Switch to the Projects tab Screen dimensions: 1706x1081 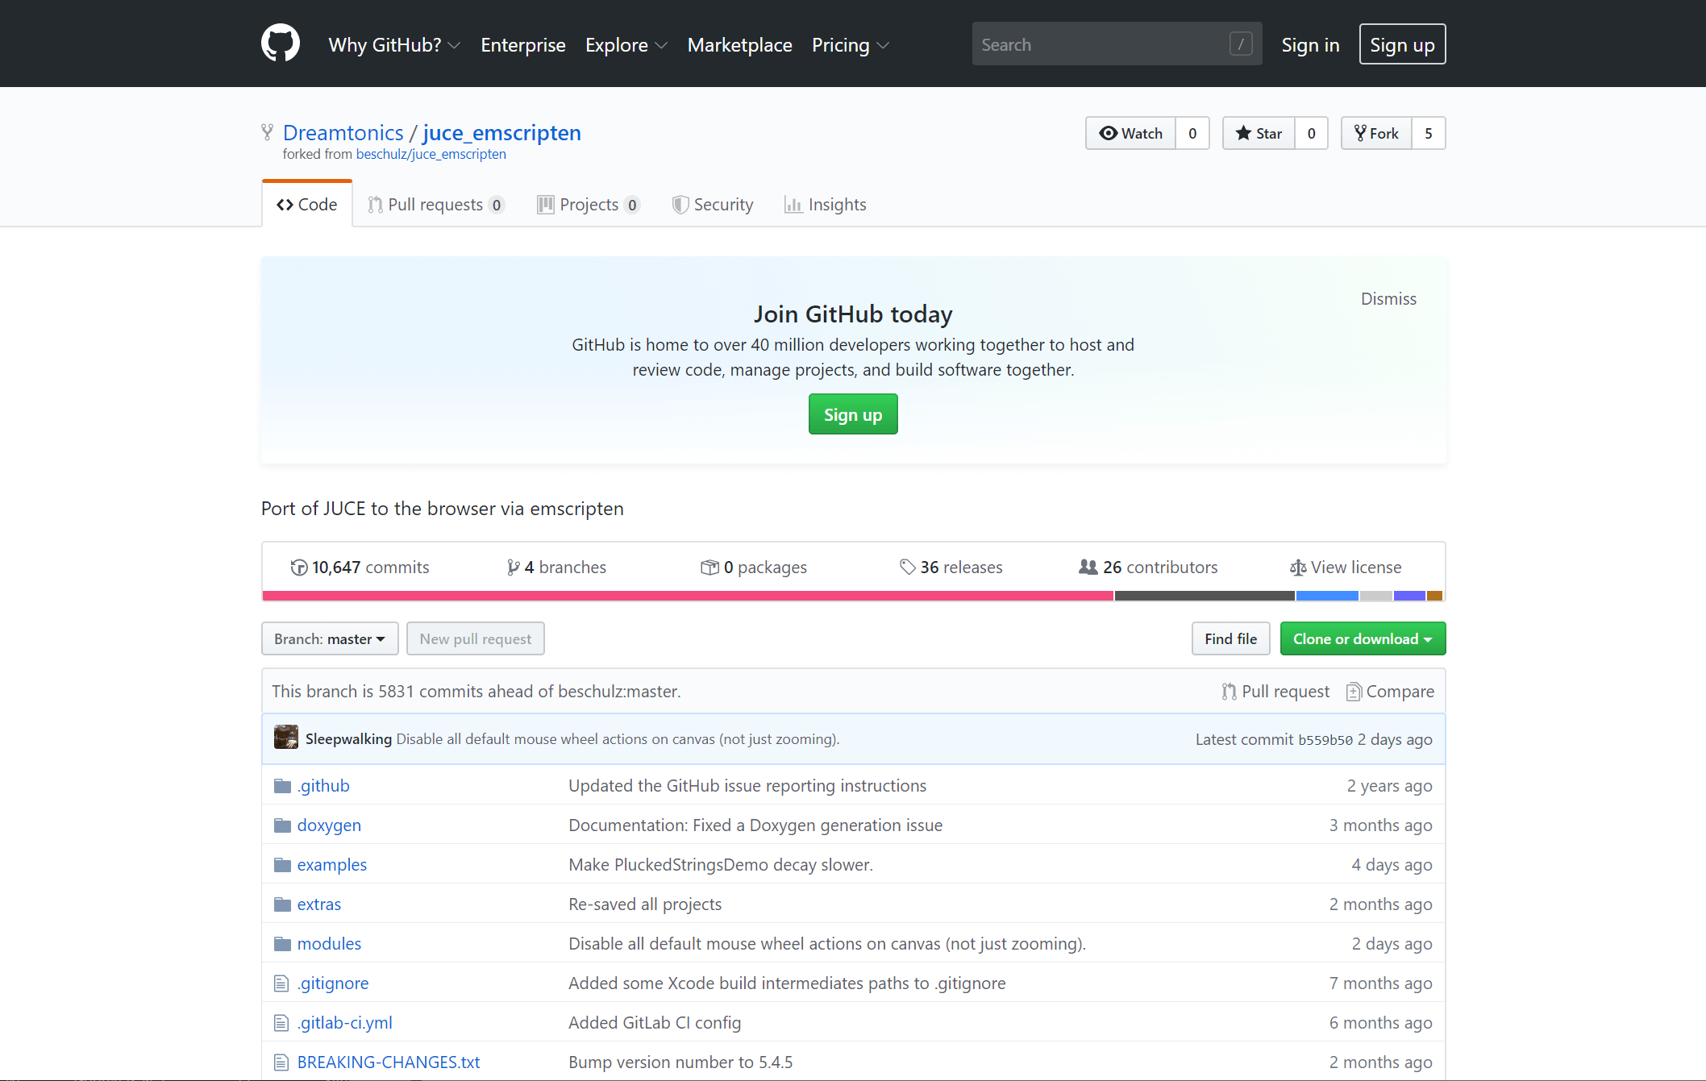tap(589, 204)
